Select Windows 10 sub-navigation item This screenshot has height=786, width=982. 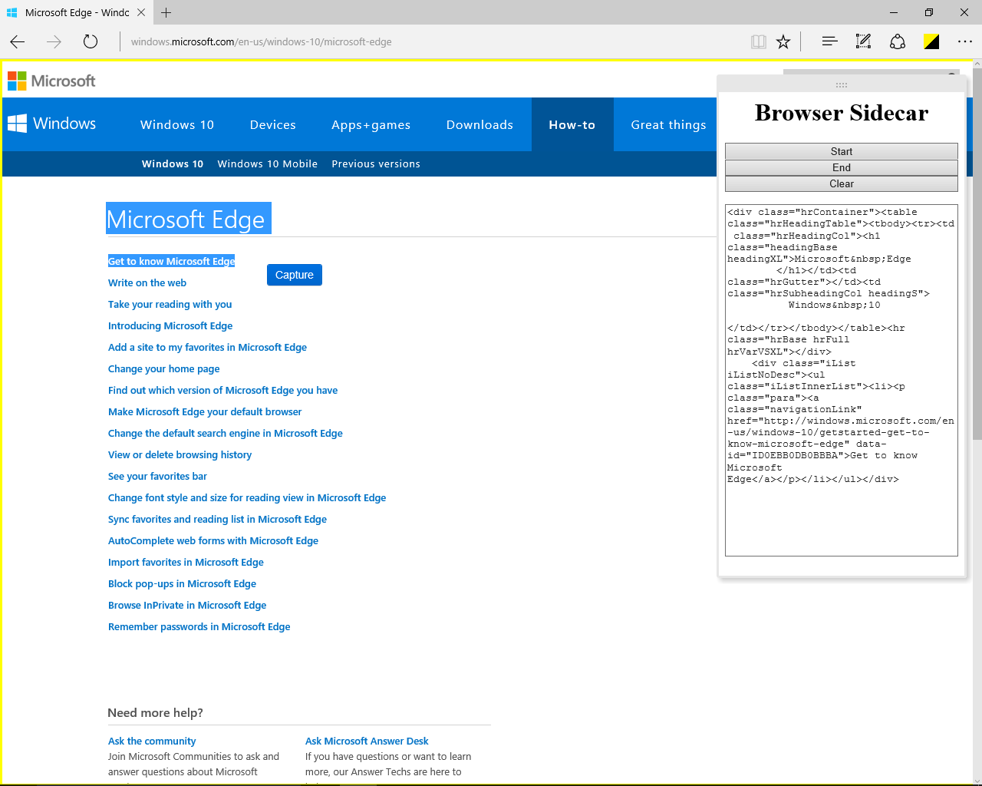[173, 163]
